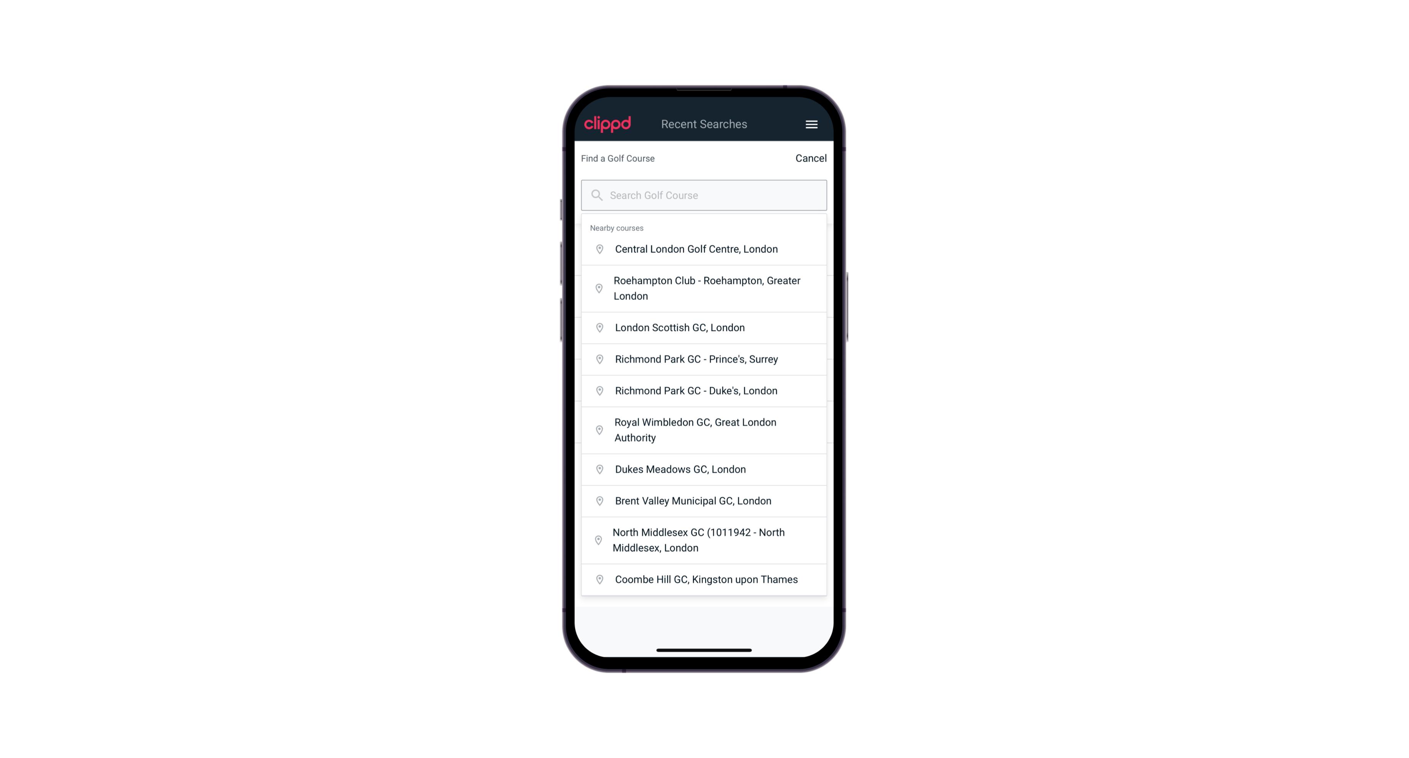Click the location pin icon for Coombe Hill GC

pos(598,579)
